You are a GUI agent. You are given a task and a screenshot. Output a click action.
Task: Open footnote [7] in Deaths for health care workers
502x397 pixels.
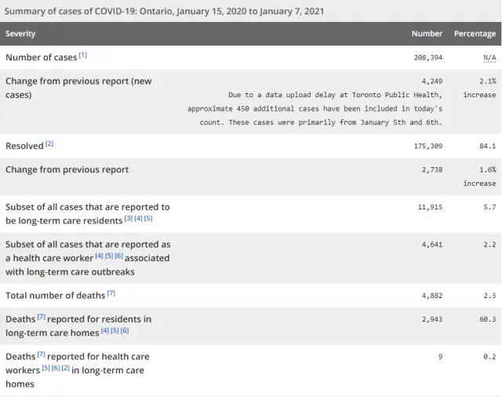pyautogui.click(x=42, y=355)
